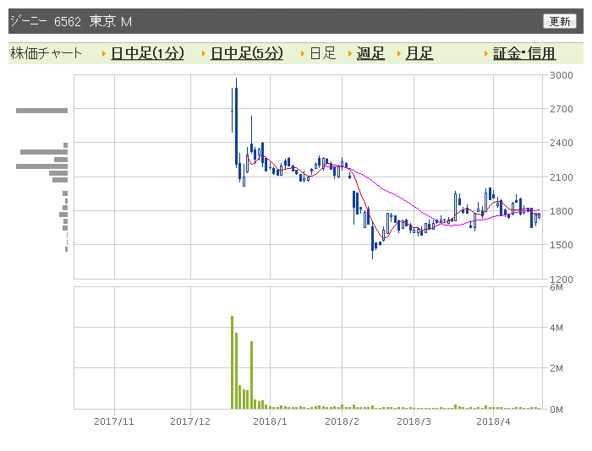Select the 日足 daily chart tab
This screenshot has height=451, width=592.
(x=323, y=53)
